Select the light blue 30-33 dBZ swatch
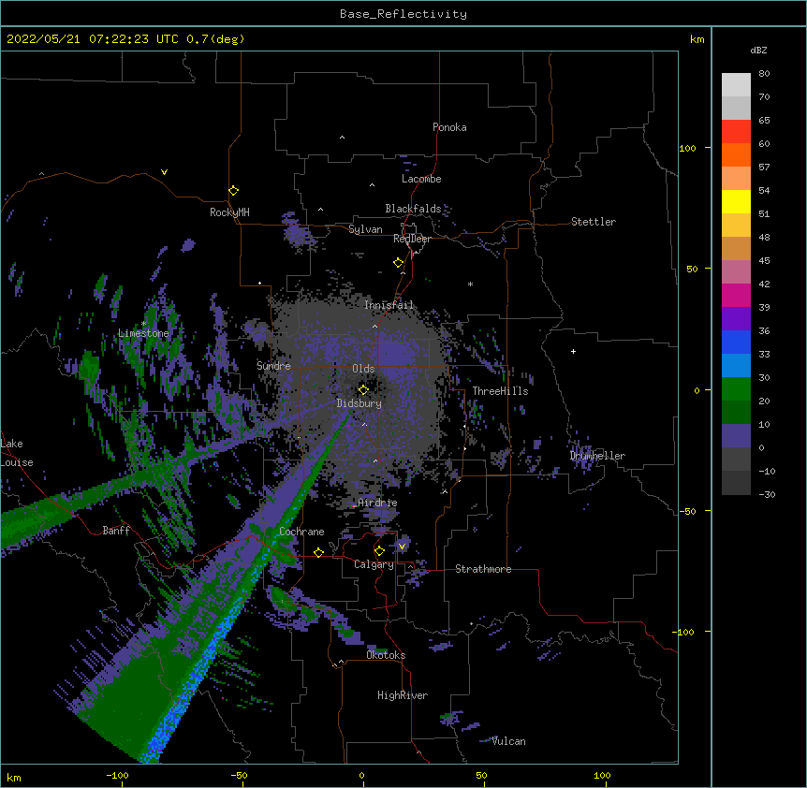This screenshot has width=807, height=788. point(736,366)
